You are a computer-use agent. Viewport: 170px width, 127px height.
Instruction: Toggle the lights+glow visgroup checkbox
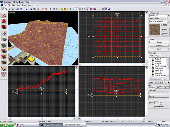coord(153,71)
